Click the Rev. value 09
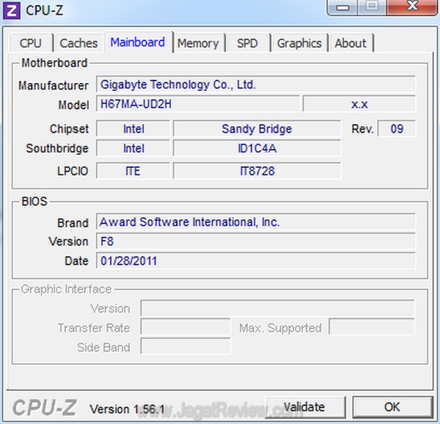440x424 pixels. pyautogui.click(x=397, y=129)
